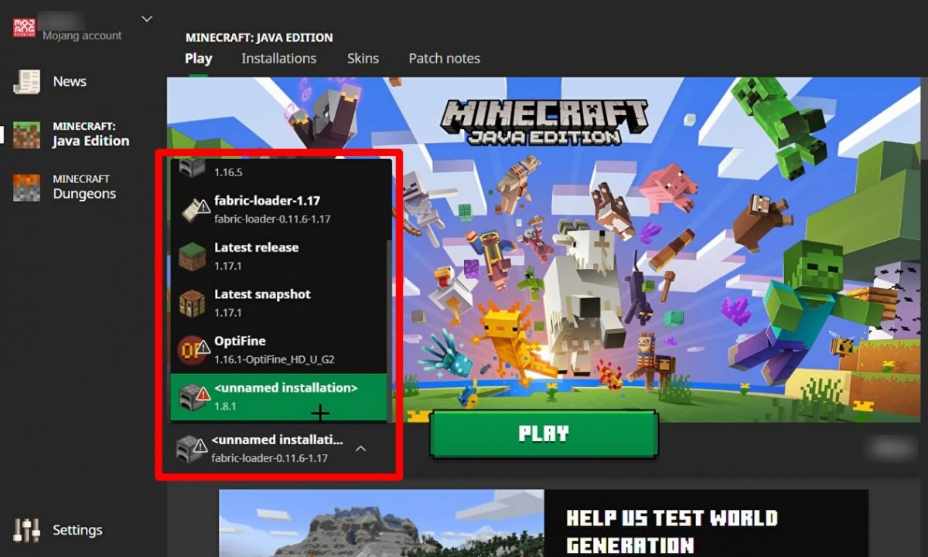Open the world generation news thumbnail
The image size is (928, 557).
coord(381,523)
